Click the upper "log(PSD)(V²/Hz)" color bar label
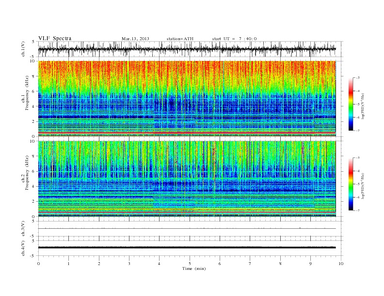This screenshot has height=296, width=384. point(363,106)
